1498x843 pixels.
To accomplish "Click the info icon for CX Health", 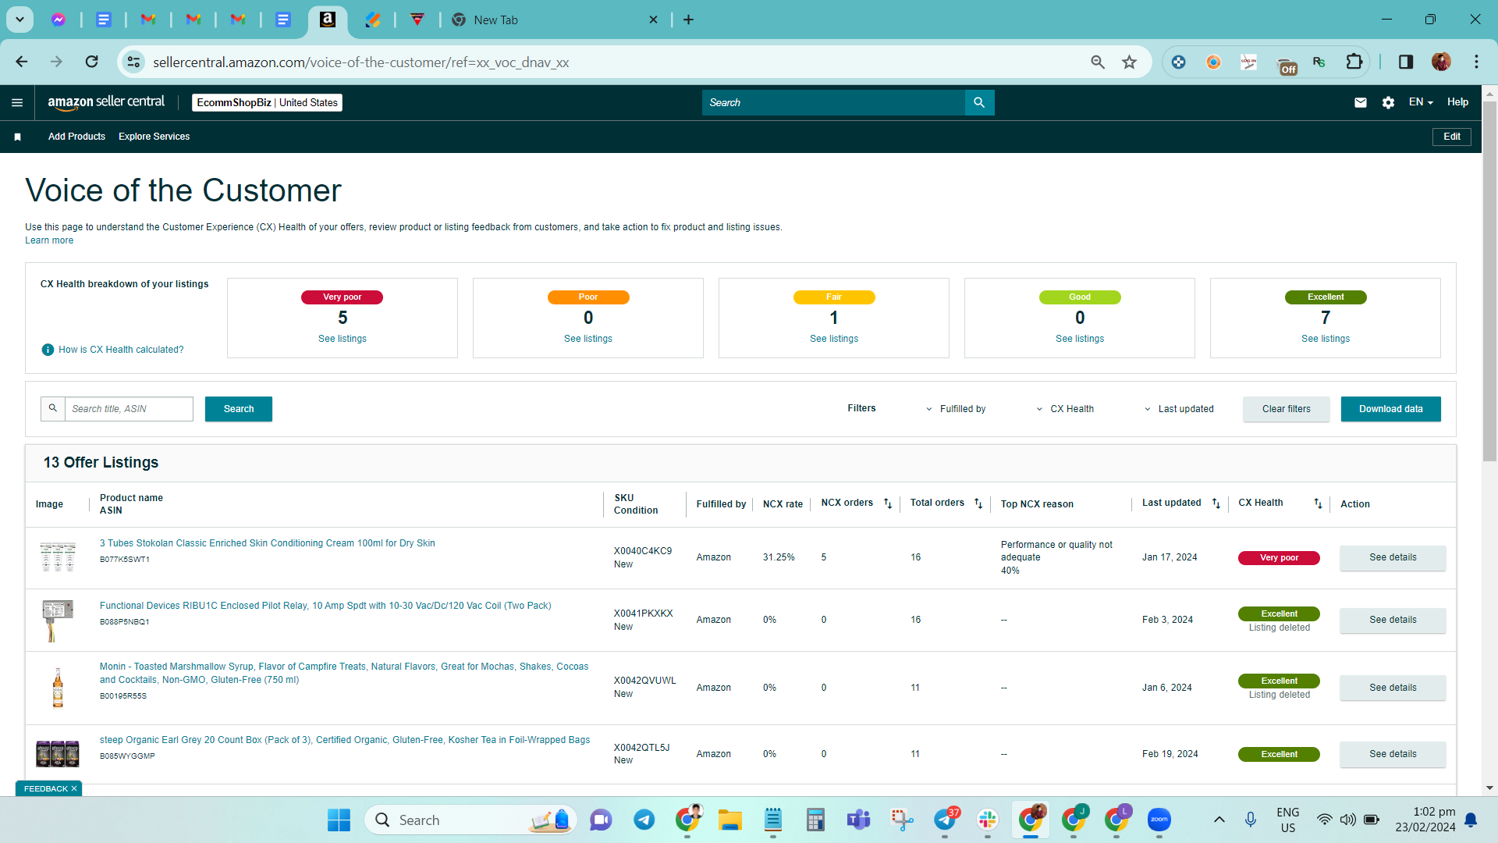I will pos(48,350).
